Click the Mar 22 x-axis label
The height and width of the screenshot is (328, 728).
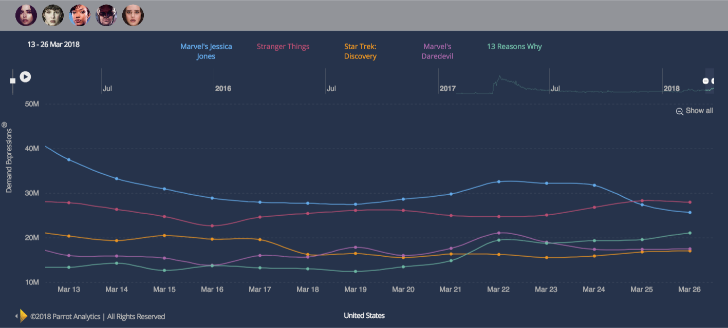coord(498,290)
